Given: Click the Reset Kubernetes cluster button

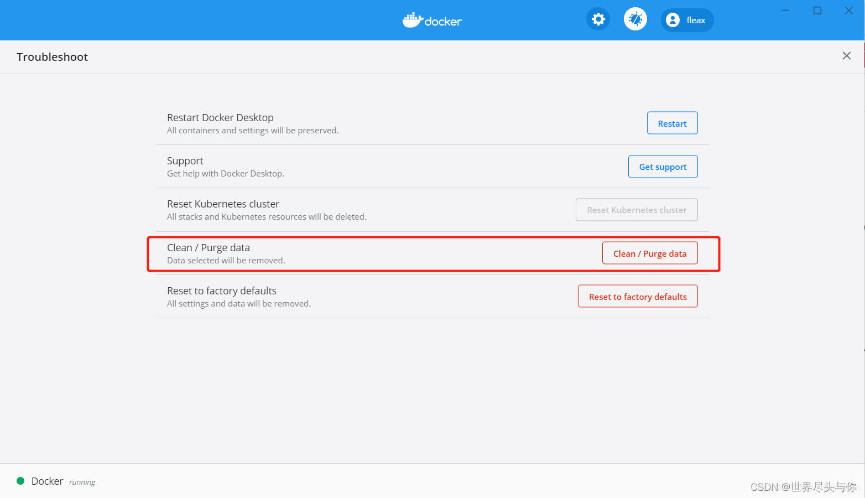Looking at the screenshot, I should tap(636, 210).
